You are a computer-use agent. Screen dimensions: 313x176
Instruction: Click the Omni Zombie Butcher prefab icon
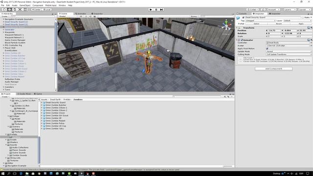point(45,105)
